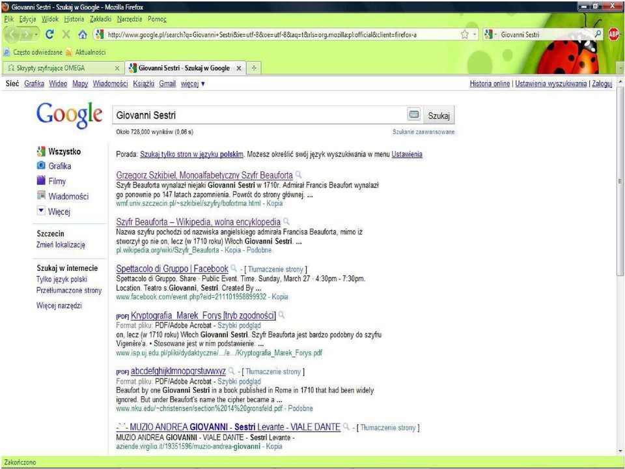This screenshot has width=625, height=469.
Task: Click the Google logo
Action: pyautogui.click(x=70, y=115)
